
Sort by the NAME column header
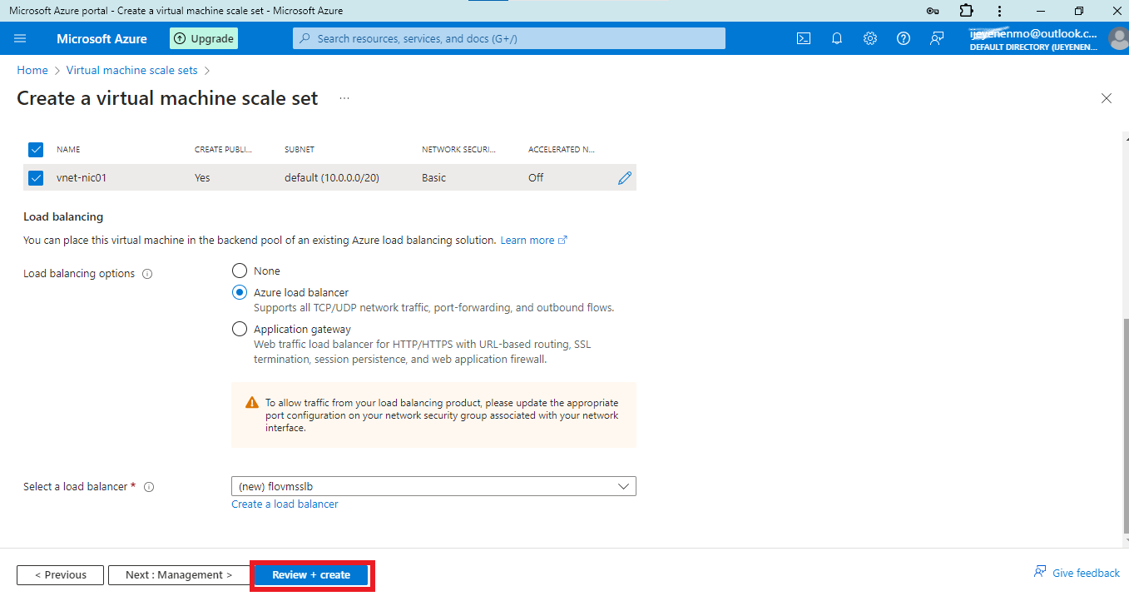[x=68, y=150]
